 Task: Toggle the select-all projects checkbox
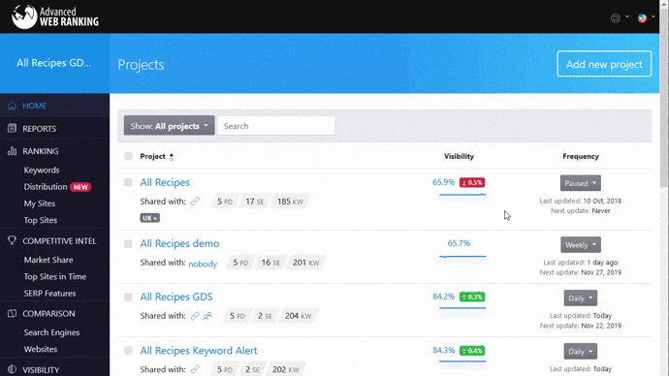(128, 156)
